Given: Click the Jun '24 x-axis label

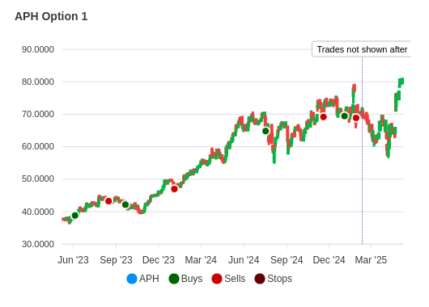Looking at the screenshot, I should 244,260.
